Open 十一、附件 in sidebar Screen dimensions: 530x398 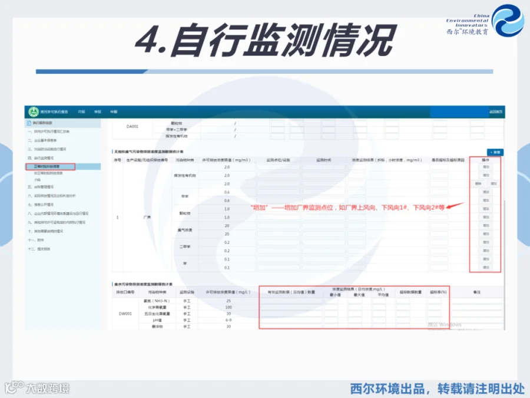tap(36, 241)
